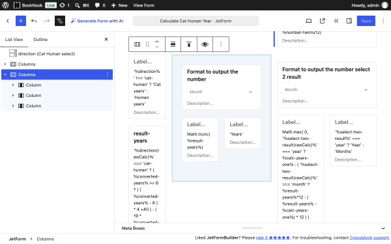
Task: Click the double left chevron collapse icon
Action: pyautogui.click(x=336, y=21)
